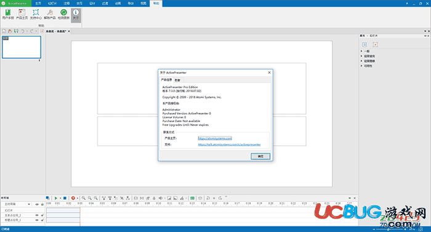Image resolution: width=431 pixels, height=232 pixels.
Task: Click the Product Homepage ribbon icon
Action: (22, 14)
